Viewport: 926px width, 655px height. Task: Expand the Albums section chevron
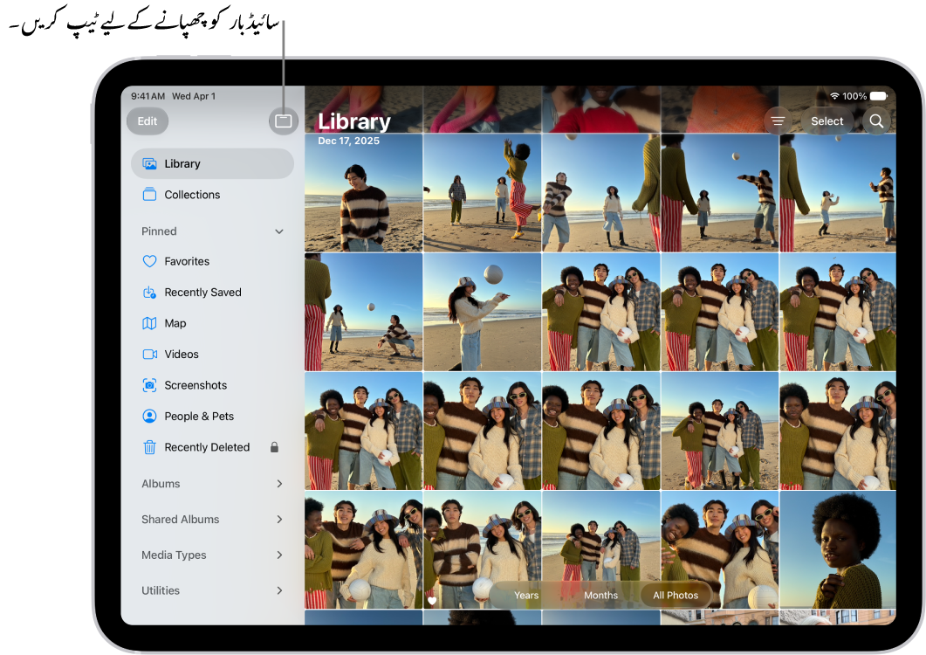(x=279, y=484)
